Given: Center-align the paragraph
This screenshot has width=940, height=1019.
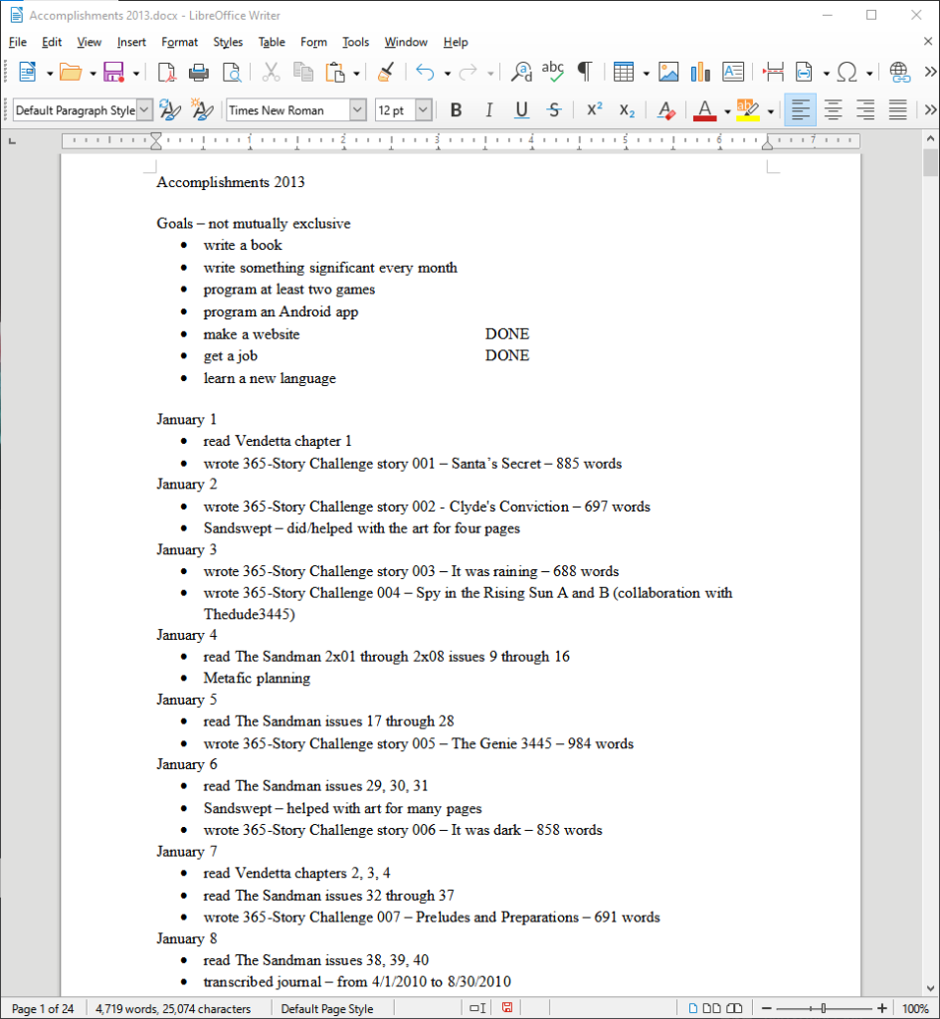Looking at the screenshot, I should (833, 110).
